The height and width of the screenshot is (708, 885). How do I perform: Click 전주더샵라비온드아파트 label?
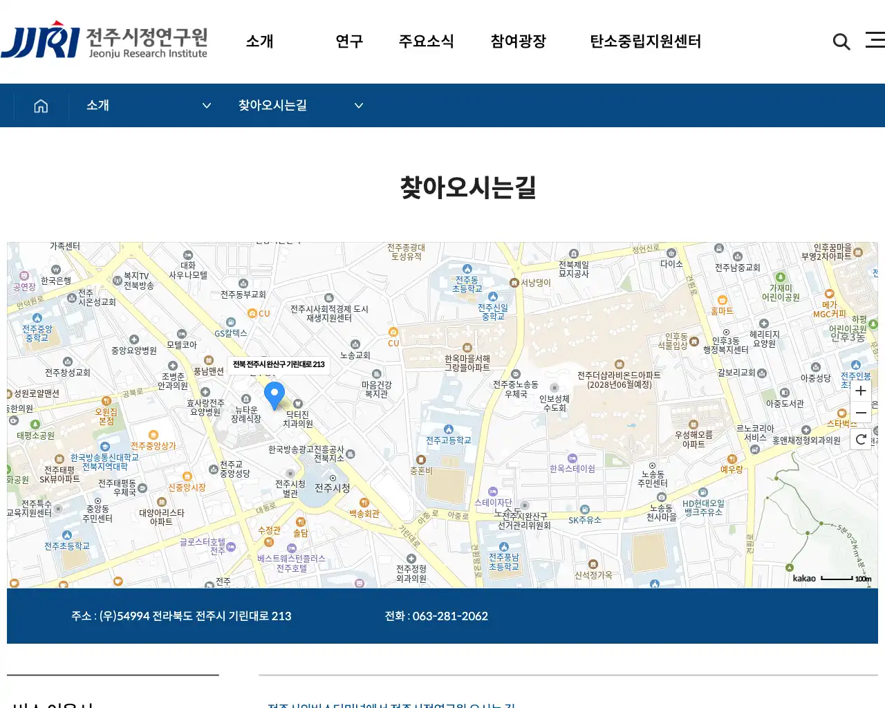coord(619,380)
